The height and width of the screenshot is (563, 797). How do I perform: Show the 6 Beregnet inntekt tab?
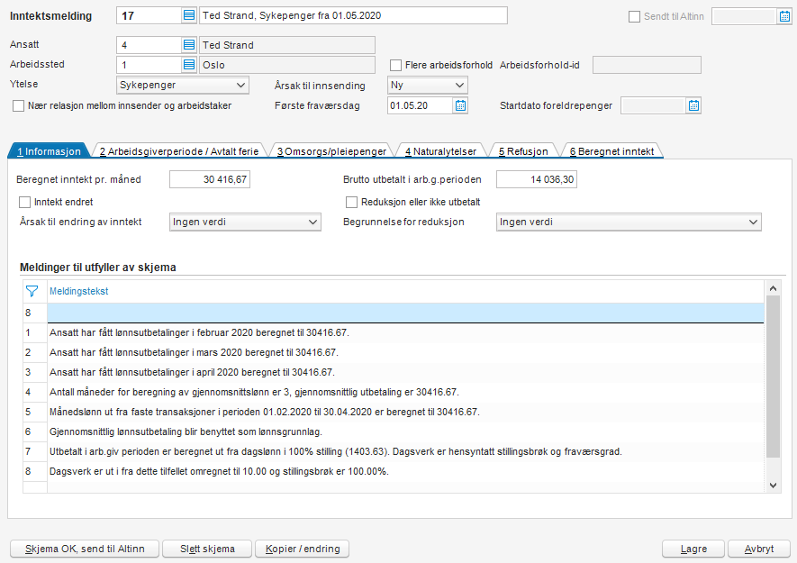[x=611, y=151]
